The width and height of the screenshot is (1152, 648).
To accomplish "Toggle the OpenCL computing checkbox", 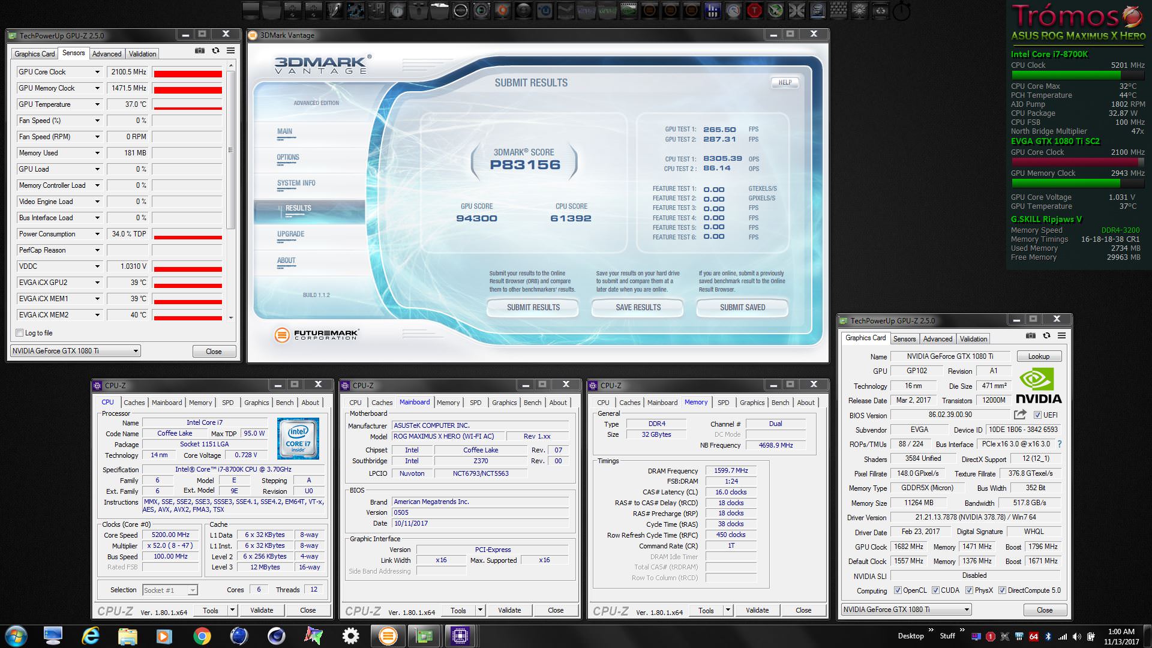I will 898,590.
